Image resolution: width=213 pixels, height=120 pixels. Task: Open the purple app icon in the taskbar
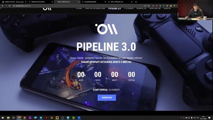pyautogui.click(x=30, y=118)
